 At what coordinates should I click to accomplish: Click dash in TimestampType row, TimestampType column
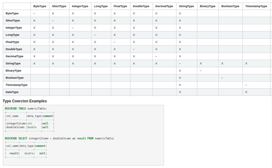click(x=246, y=85)
